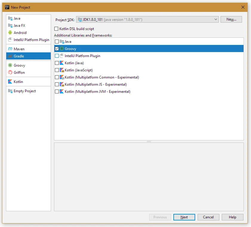
Task: Click the Maven 'm' icon
Action: click(10, 49)
